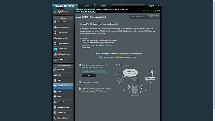Click the Game Boost gamepad icon
The width and height of the screenshot is (215, 121).
point(55,49)
